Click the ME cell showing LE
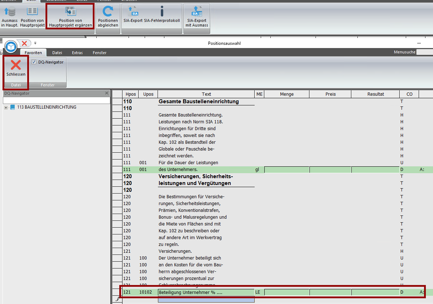This screenshot has width=433, height=304. (x=260, y=292)
